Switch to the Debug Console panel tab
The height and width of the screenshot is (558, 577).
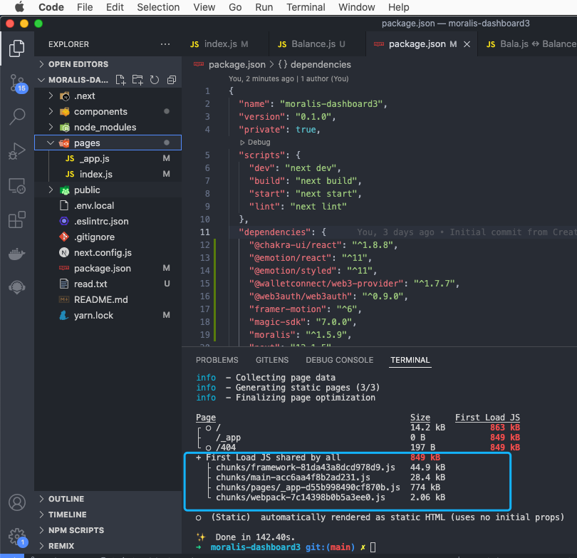coord(340,360)
